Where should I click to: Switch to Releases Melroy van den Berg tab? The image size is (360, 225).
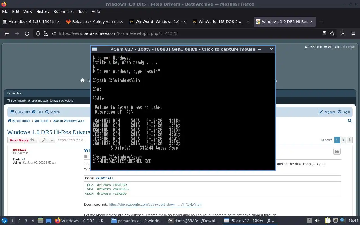click(95, 22)
